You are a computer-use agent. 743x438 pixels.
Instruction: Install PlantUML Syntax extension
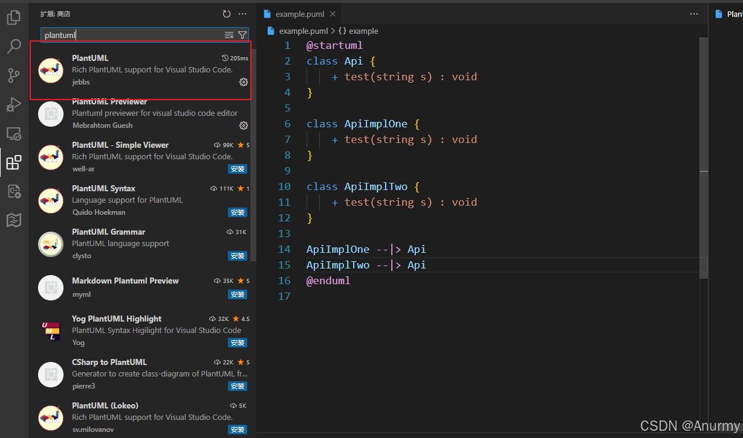tap(238, 212)
